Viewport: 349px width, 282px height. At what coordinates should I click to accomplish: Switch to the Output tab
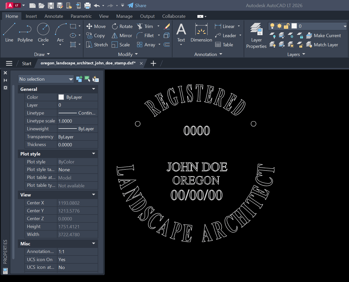[147, 16]
